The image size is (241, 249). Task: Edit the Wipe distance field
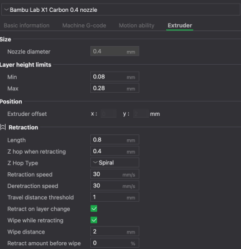(115, 232)
